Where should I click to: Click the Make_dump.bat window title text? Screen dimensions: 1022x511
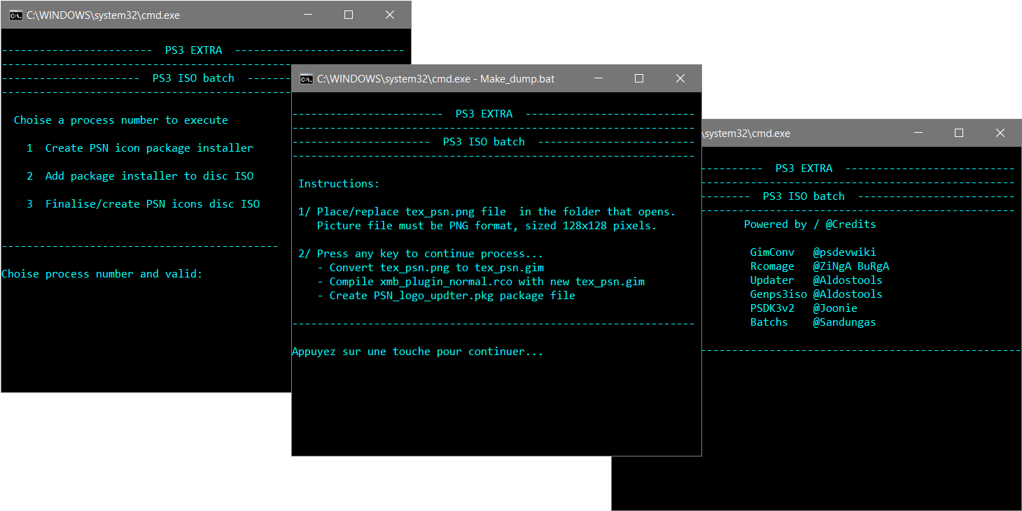[435, 79]
